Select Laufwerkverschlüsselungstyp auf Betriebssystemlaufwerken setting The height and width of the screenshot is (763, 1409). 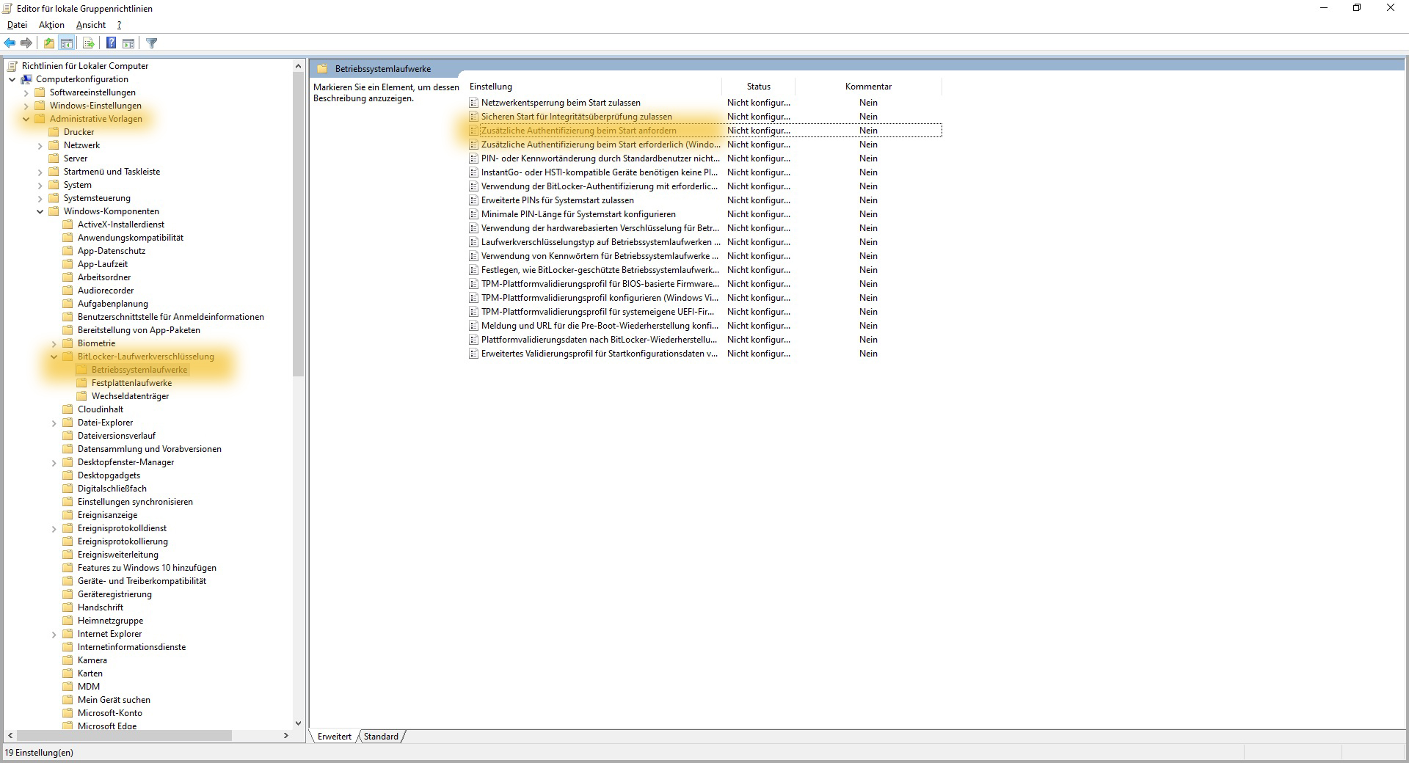[704, 242]
